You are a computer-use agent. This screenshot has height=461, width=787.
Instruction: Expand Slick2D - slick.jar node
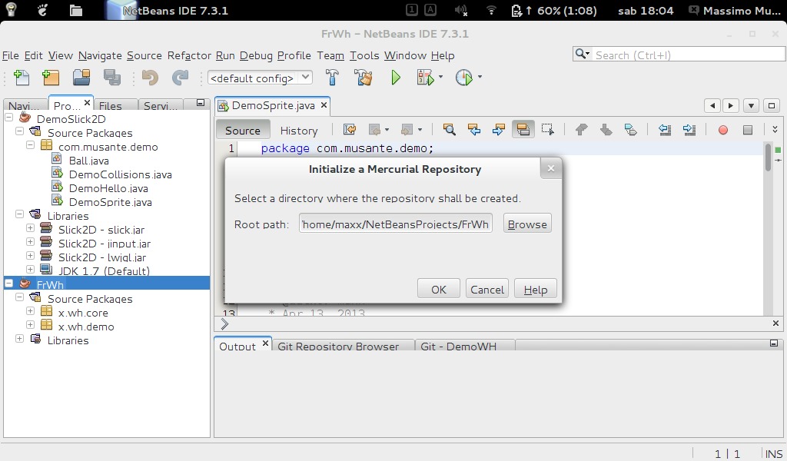(30, 227)
